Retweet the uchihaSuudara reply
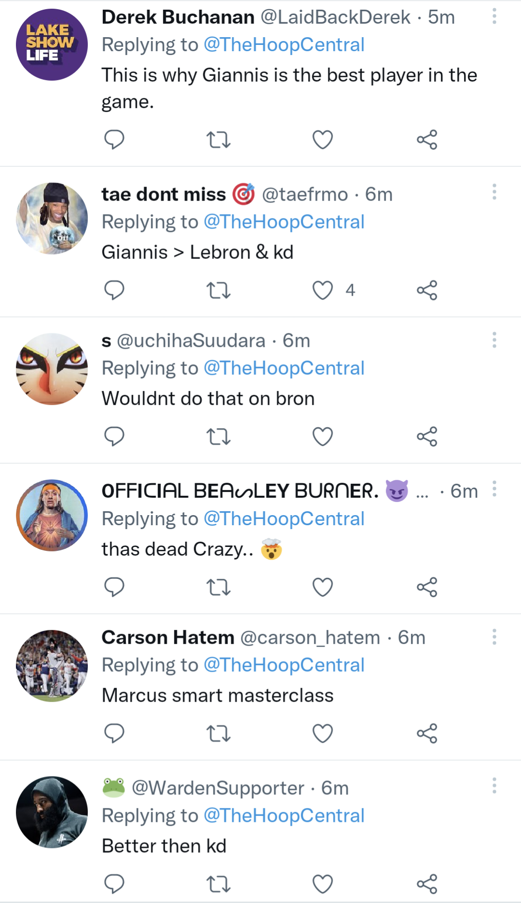This screenshot has width=521, height=906. point(218,437)
